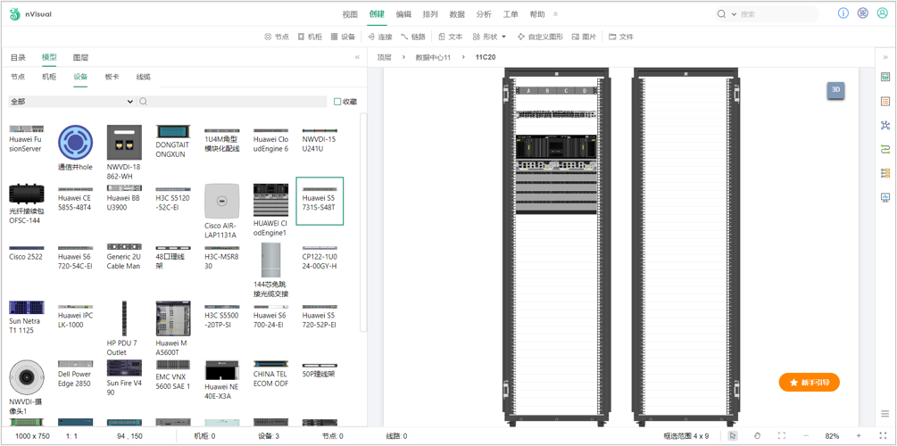Open the monitor screen sidebar icon
897x446 pixels.
point(885,197)
